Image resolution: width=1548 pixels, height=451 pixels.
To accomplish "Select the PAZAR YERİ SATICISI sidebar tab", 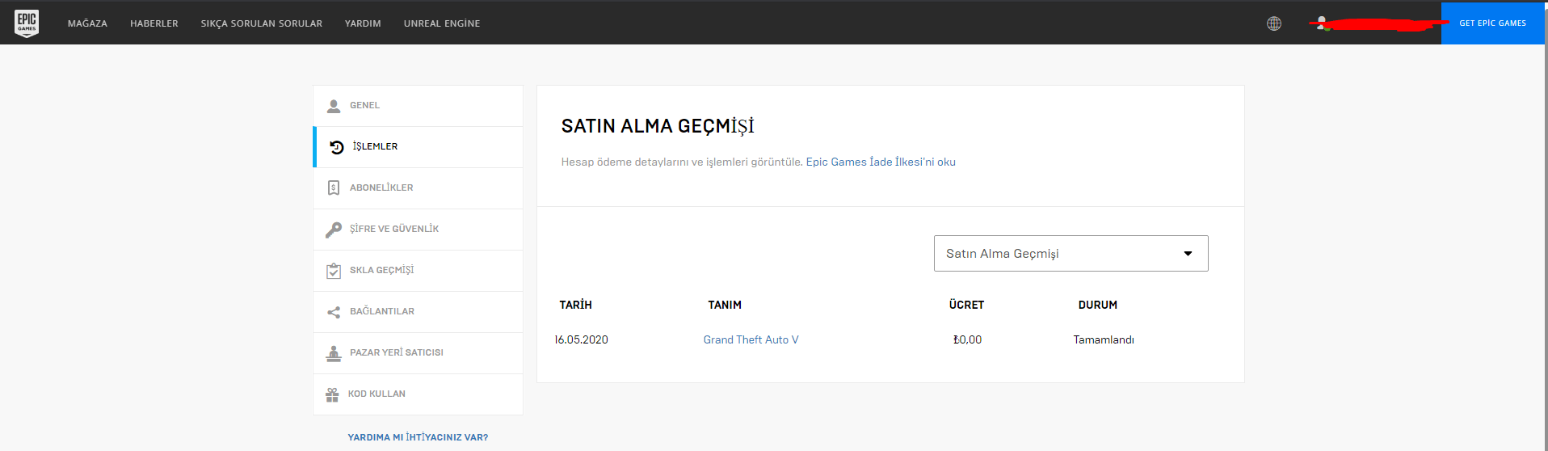I will click(x=419, y=353).
